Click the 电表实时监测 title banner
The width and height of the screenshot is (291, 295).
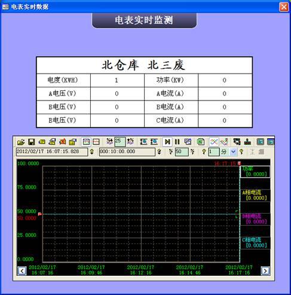144,20
